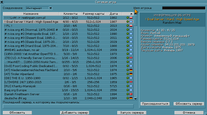Click the German flag on the deutsche dhl ag row

coord(131,98)
